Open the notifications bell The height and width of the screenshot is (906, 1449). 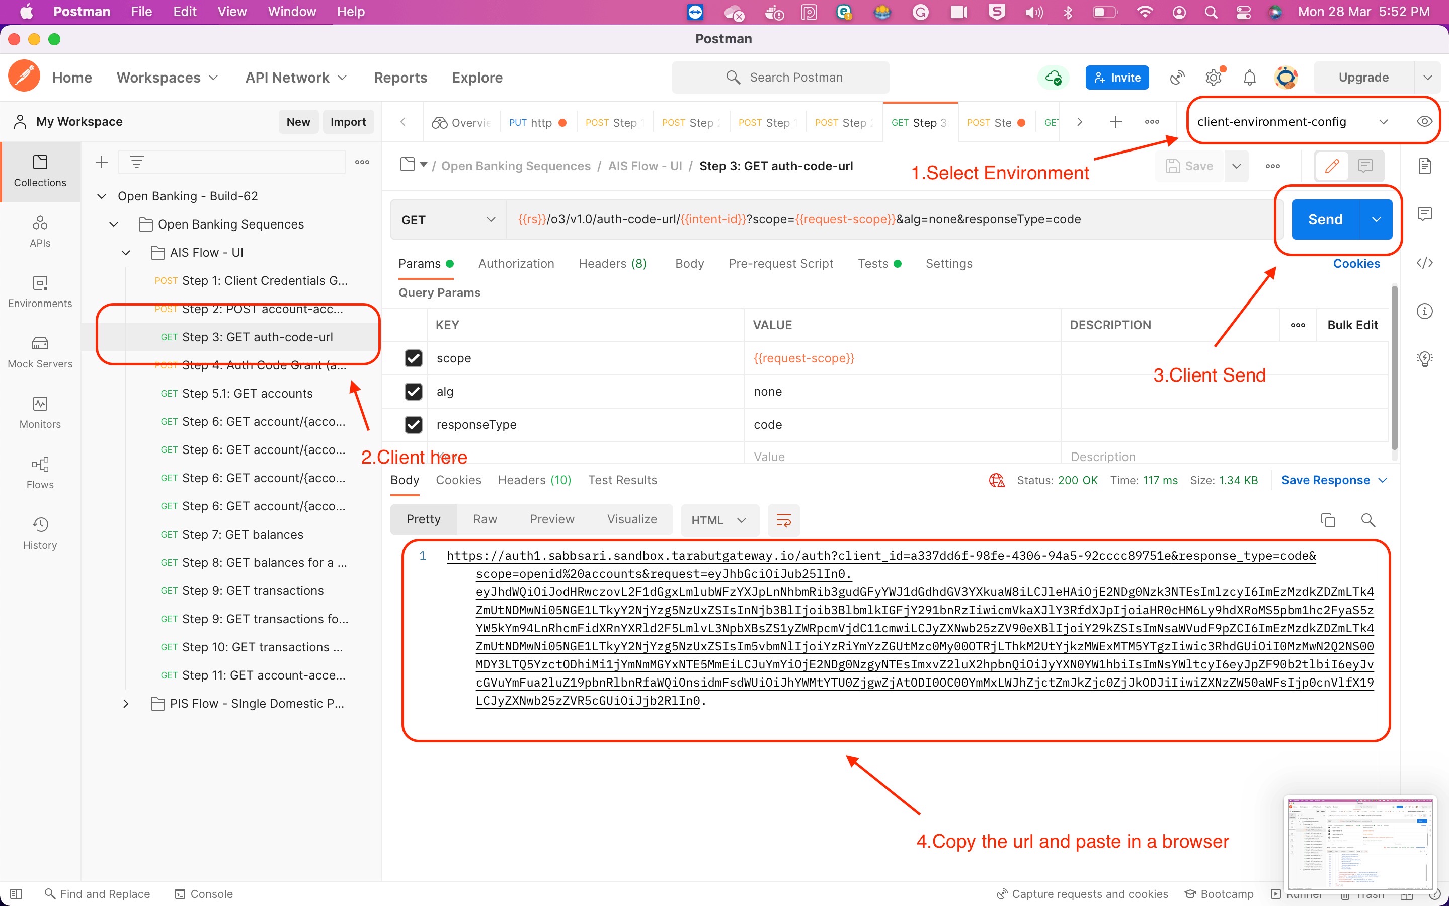(1250, 78)
